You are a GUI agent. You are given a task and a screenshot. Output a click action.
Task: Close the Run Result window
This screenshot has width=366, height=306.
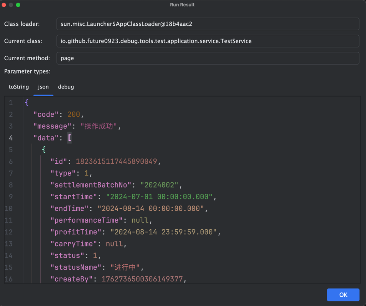point(4,5)
